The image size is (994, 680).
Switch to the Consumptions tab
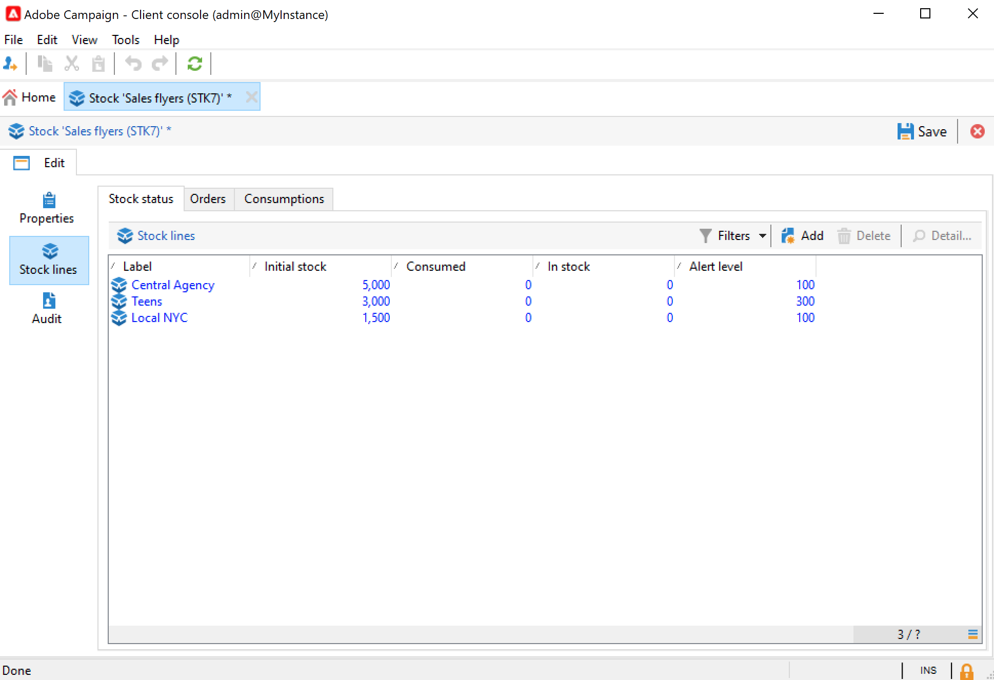pos(284,199)
